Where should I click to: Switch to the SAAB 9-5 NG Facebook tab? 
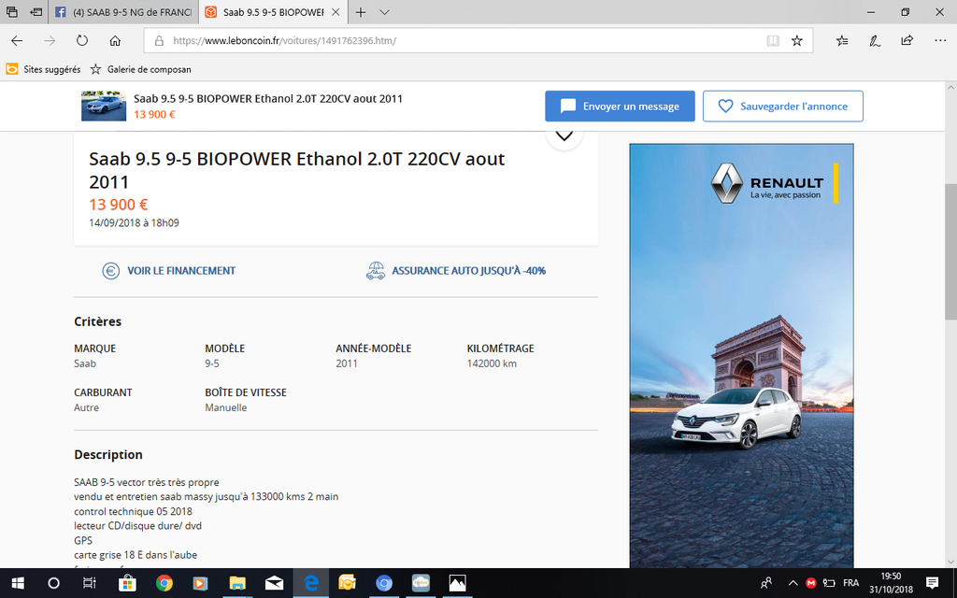[124, 12]
